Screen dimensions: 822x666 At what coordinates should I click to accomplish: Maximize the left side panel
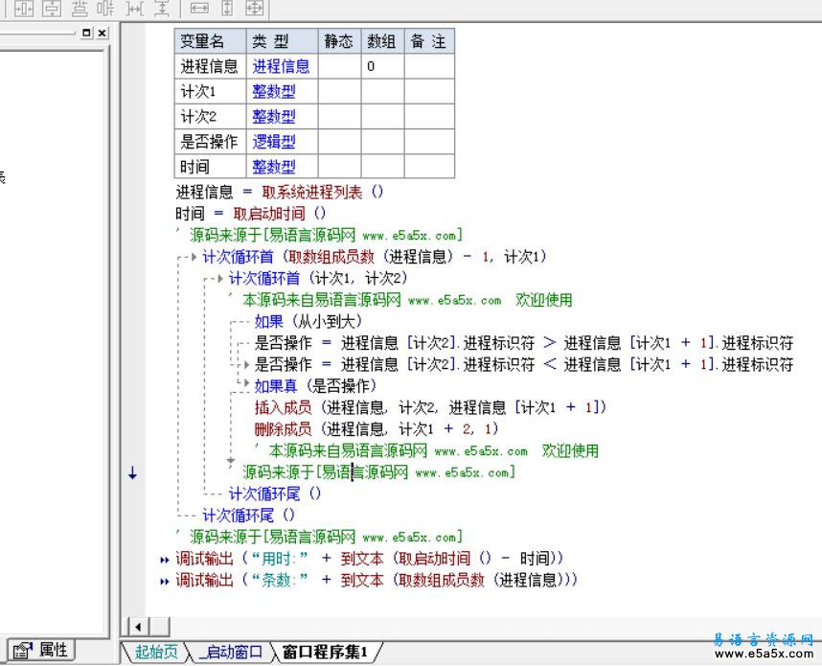point(86,33)
